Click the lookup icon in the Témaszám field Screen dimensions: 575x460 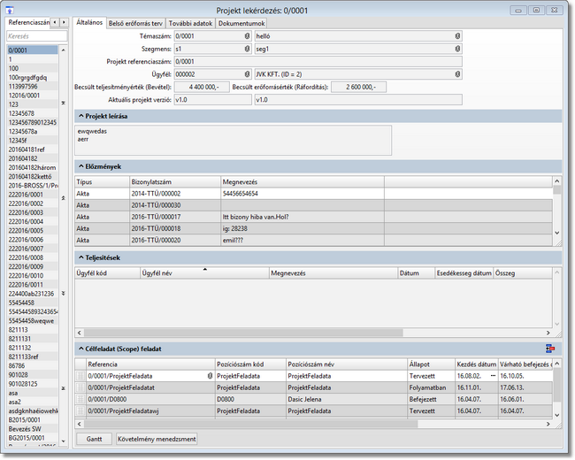click(247, 36)
